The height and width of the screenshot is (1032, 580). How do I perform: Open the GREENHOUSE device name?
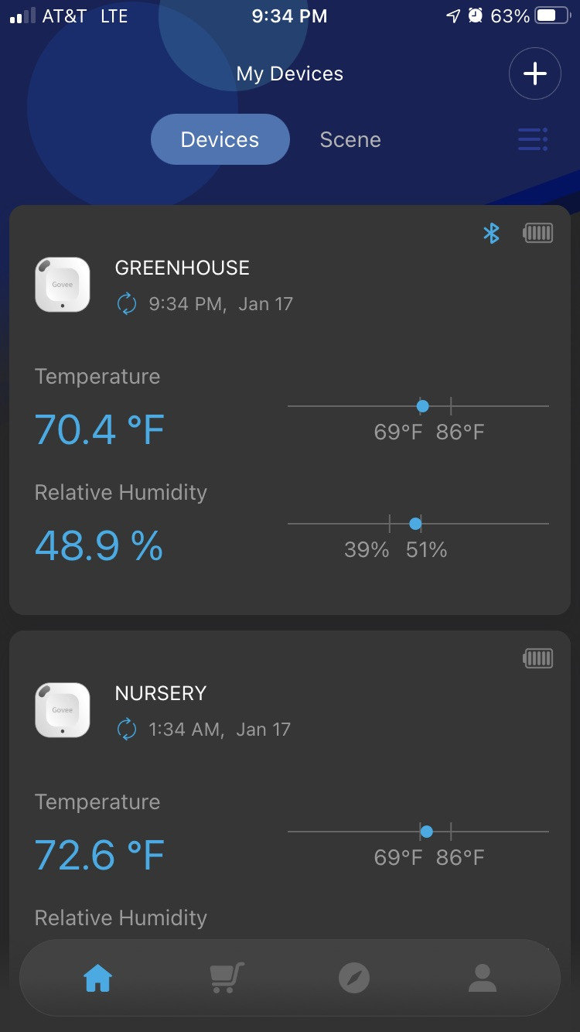(x=183, y=268)
